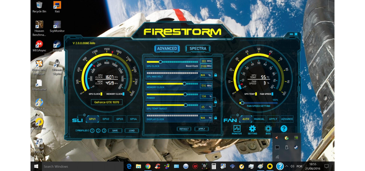Select GPU4 in the SLI row
The height and width of the screenshot is (171, 365).
[133, 119]
